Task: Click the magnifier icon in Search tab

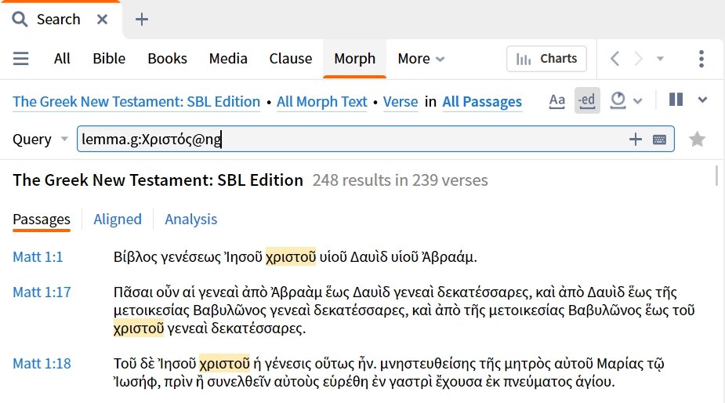Action: pos(20,20)
